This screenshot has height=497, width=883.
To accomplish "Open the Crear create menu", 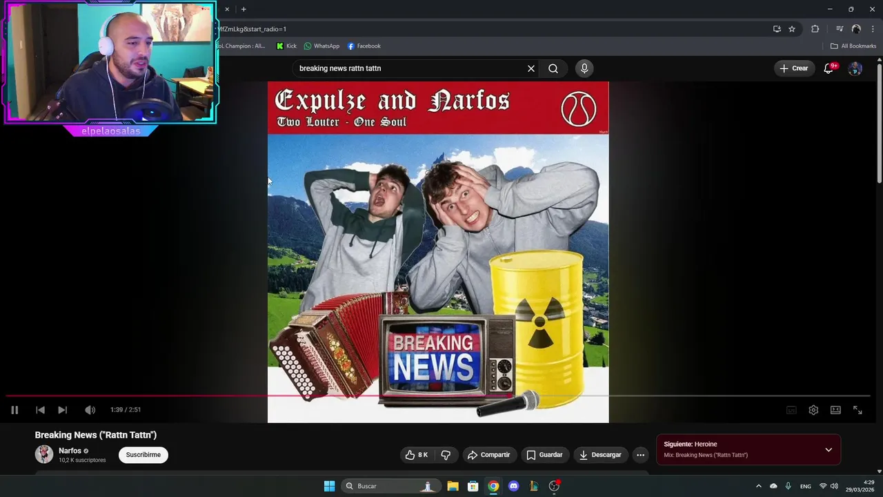I will pyautogui.click(x=794, y=68).
